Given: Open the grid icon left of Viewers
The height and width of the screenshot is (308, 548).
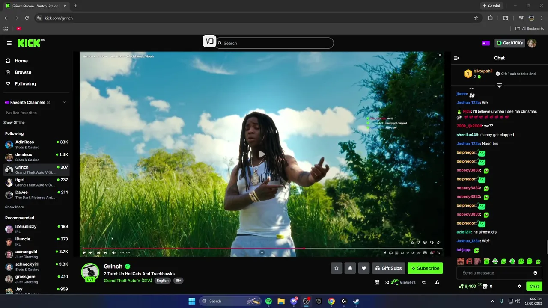Looking at the screenshot, I should [x=377, y=282].
